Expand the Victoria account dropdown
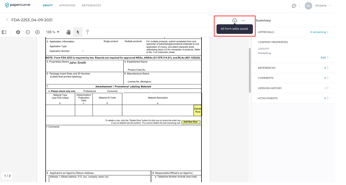This screenshot has width=346, height=185. (x=323, y=6)
